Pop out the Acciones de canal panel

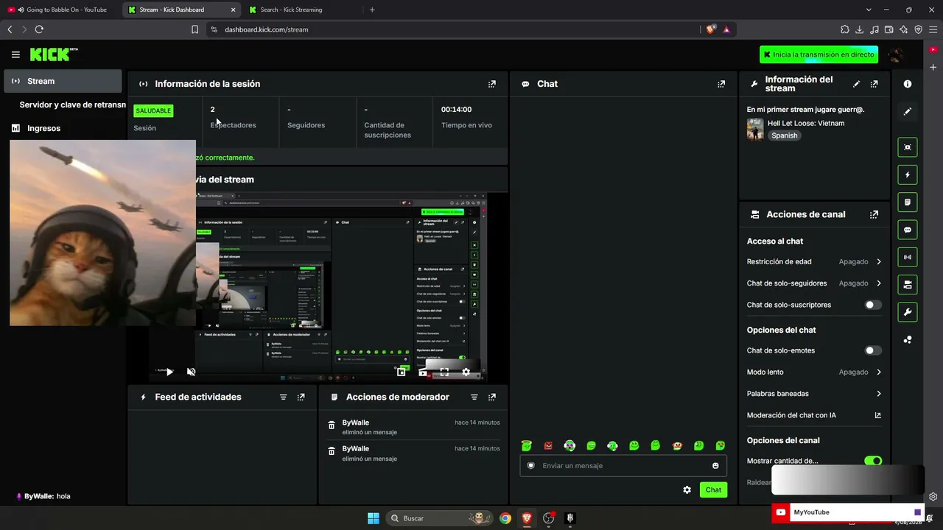pyautogui.click(x=874, y=215)
